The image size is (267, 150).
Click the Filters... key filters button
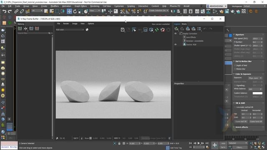pos(240,147)
